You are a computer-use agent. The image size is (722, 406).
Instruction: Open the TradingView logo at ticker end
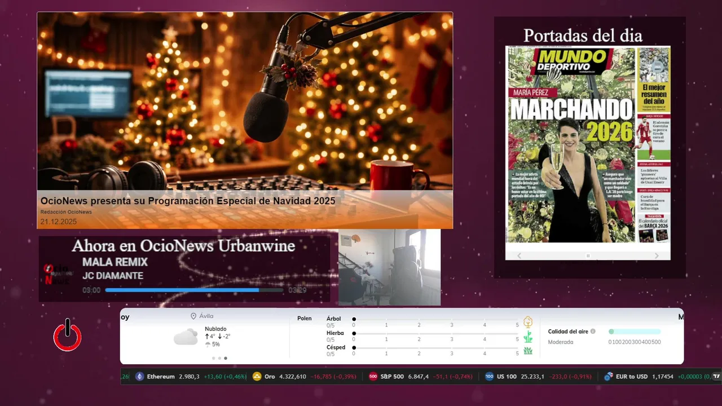click(x=716, y=376)
